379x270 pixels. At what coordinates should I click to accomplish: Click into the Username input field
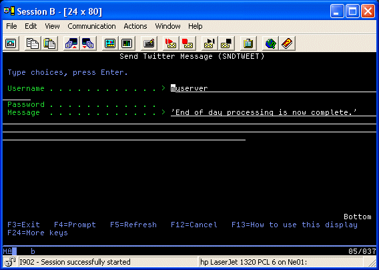point(274,88)
